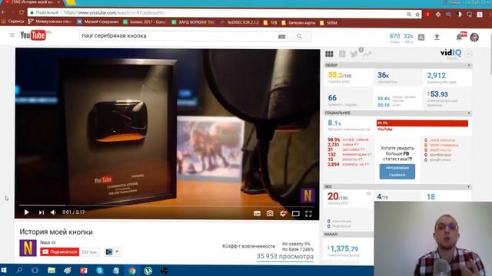Focus the YouTube search field
This screenshot has width=492, height=276.
(178, 36)
